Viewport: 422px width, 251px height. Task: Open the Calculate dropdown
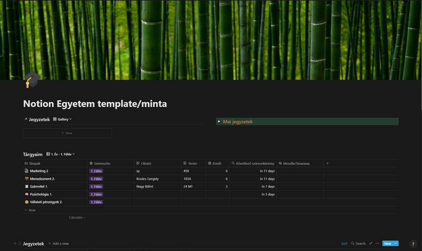pyautogui.click(x=77, y=217)
